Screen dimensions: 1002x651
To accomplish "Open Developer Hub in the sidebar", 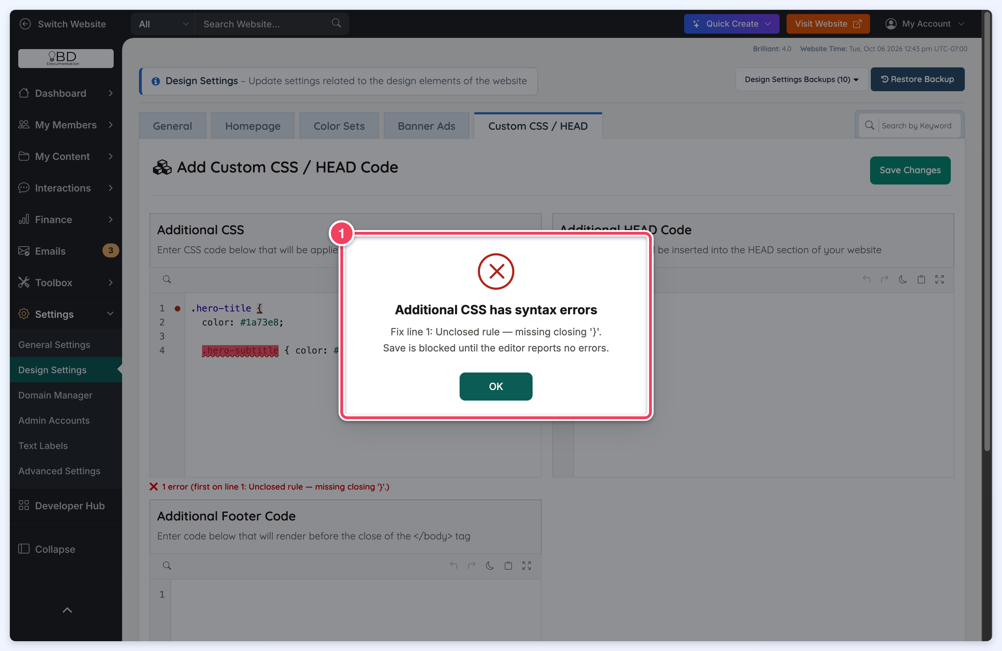I will 66,505.
